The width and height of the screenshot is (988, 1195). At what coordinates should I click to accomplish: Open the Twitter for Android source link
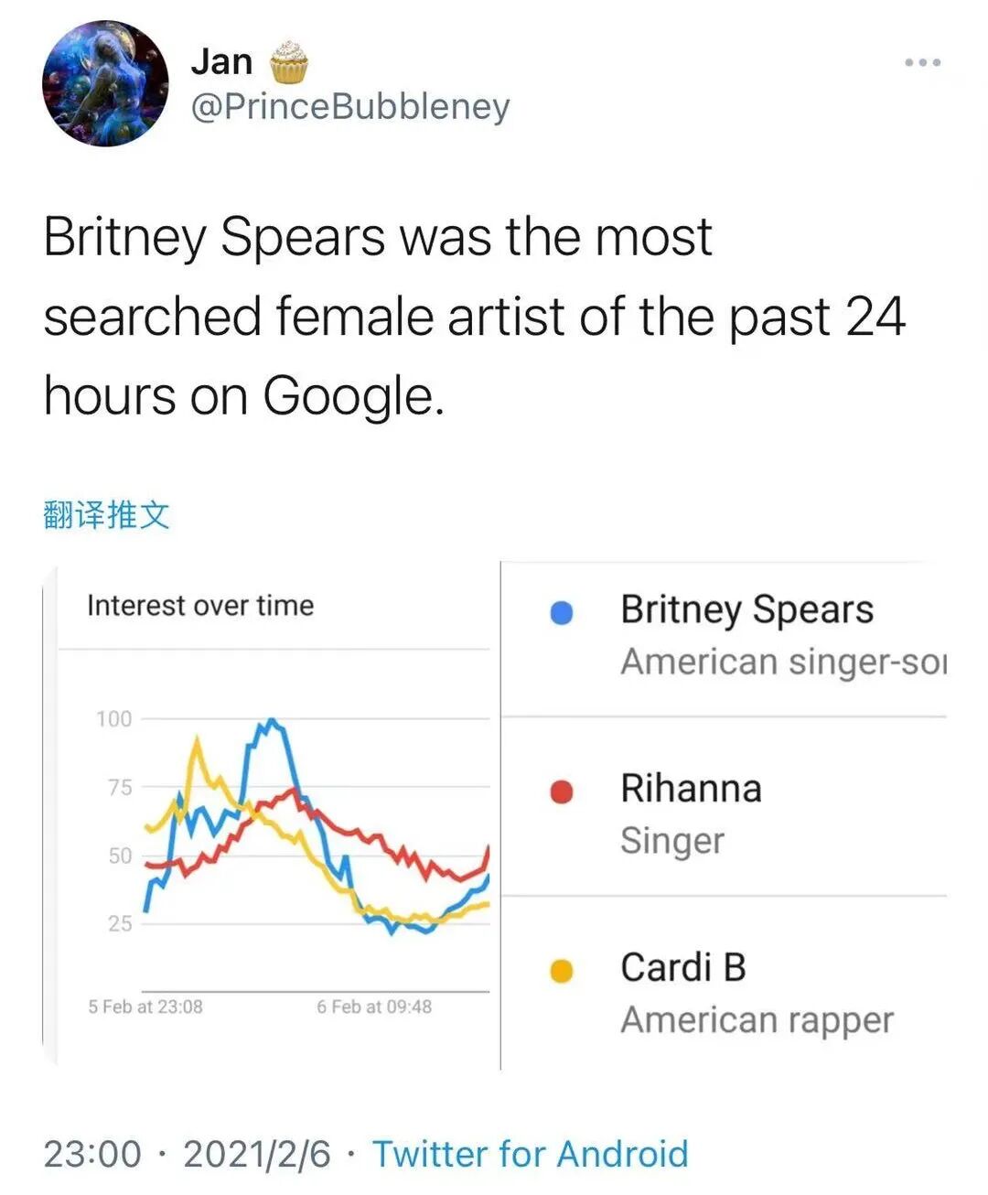[x=530, y=1154]
